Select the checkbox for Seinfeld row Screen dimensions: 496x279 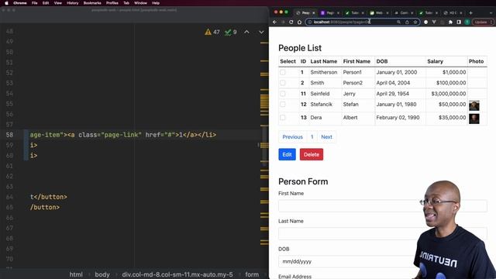click(x=282, y=94)
